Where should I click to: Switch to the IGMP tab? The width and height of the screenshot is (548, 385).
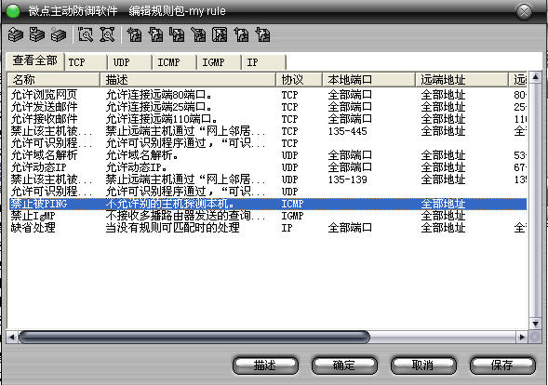click(219, 62)
